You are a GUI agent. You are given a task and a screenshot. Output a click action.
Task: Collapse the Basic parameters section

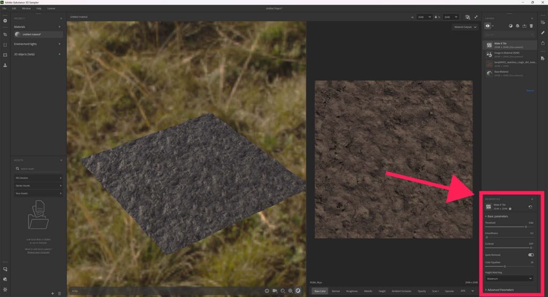[497, 216]
